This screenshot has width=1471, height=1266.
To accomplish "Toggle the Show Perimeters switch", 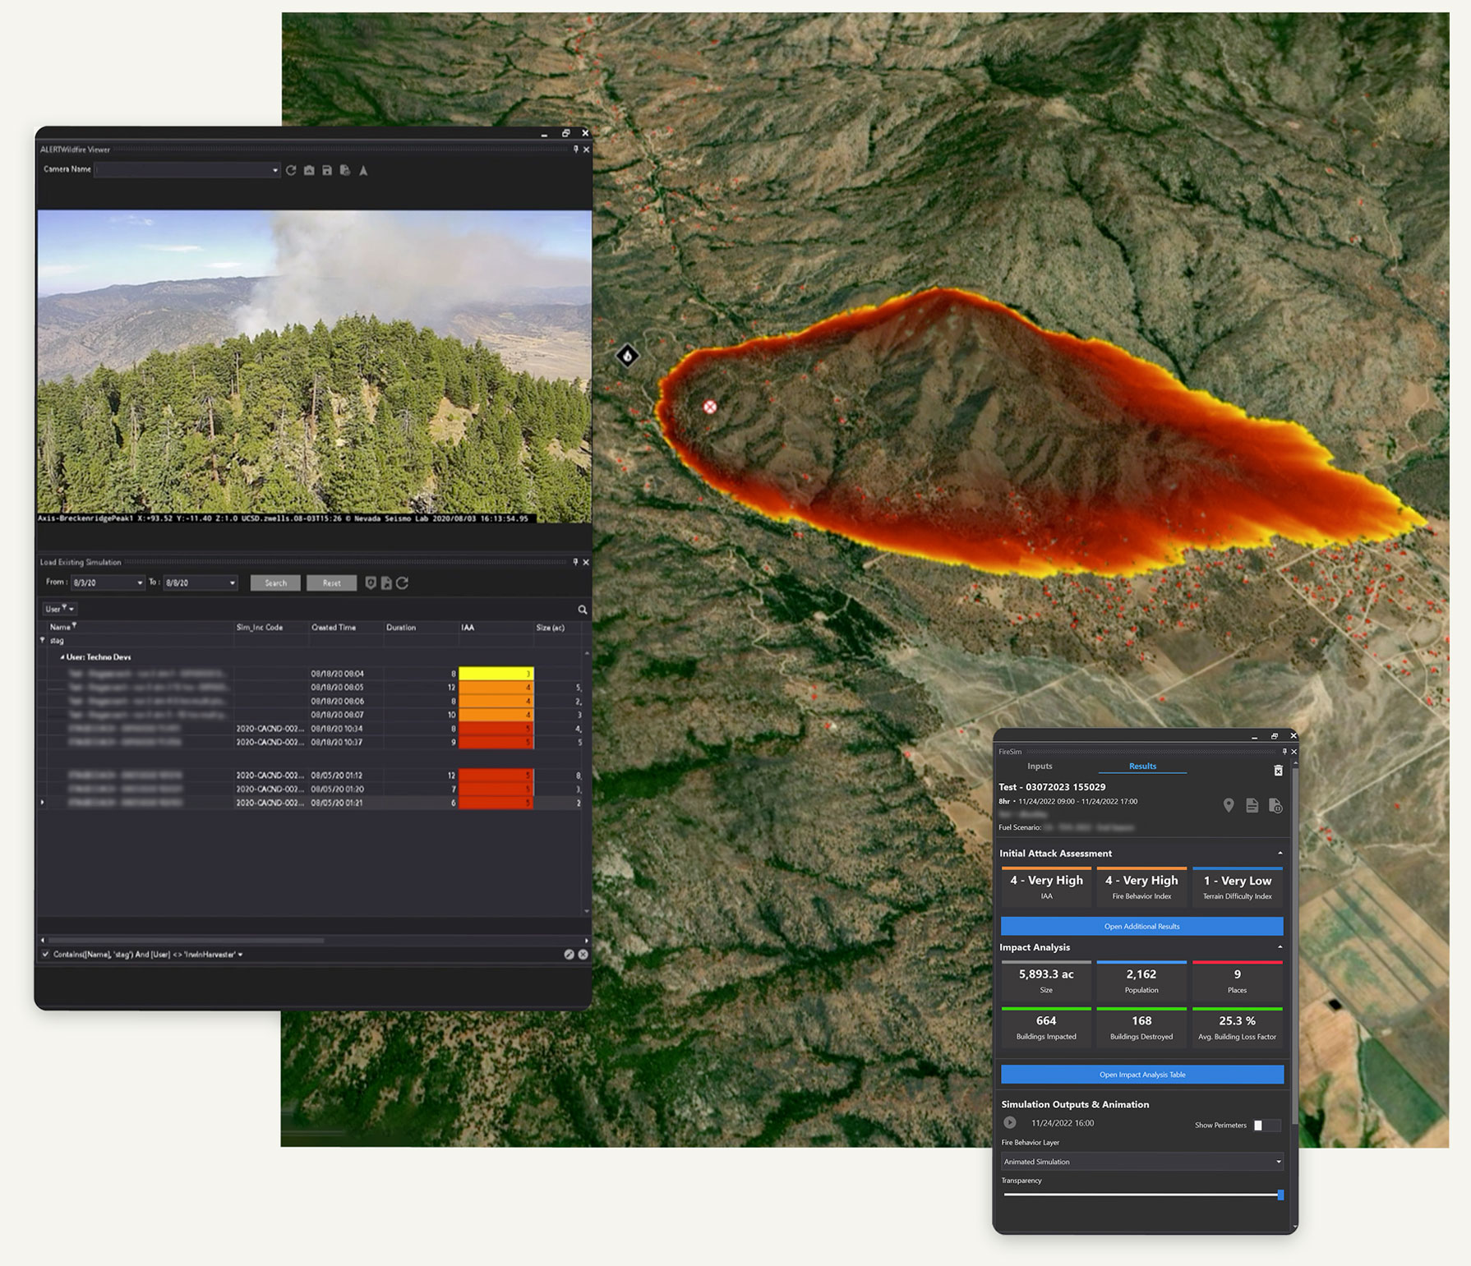I will [1266, 1125].
